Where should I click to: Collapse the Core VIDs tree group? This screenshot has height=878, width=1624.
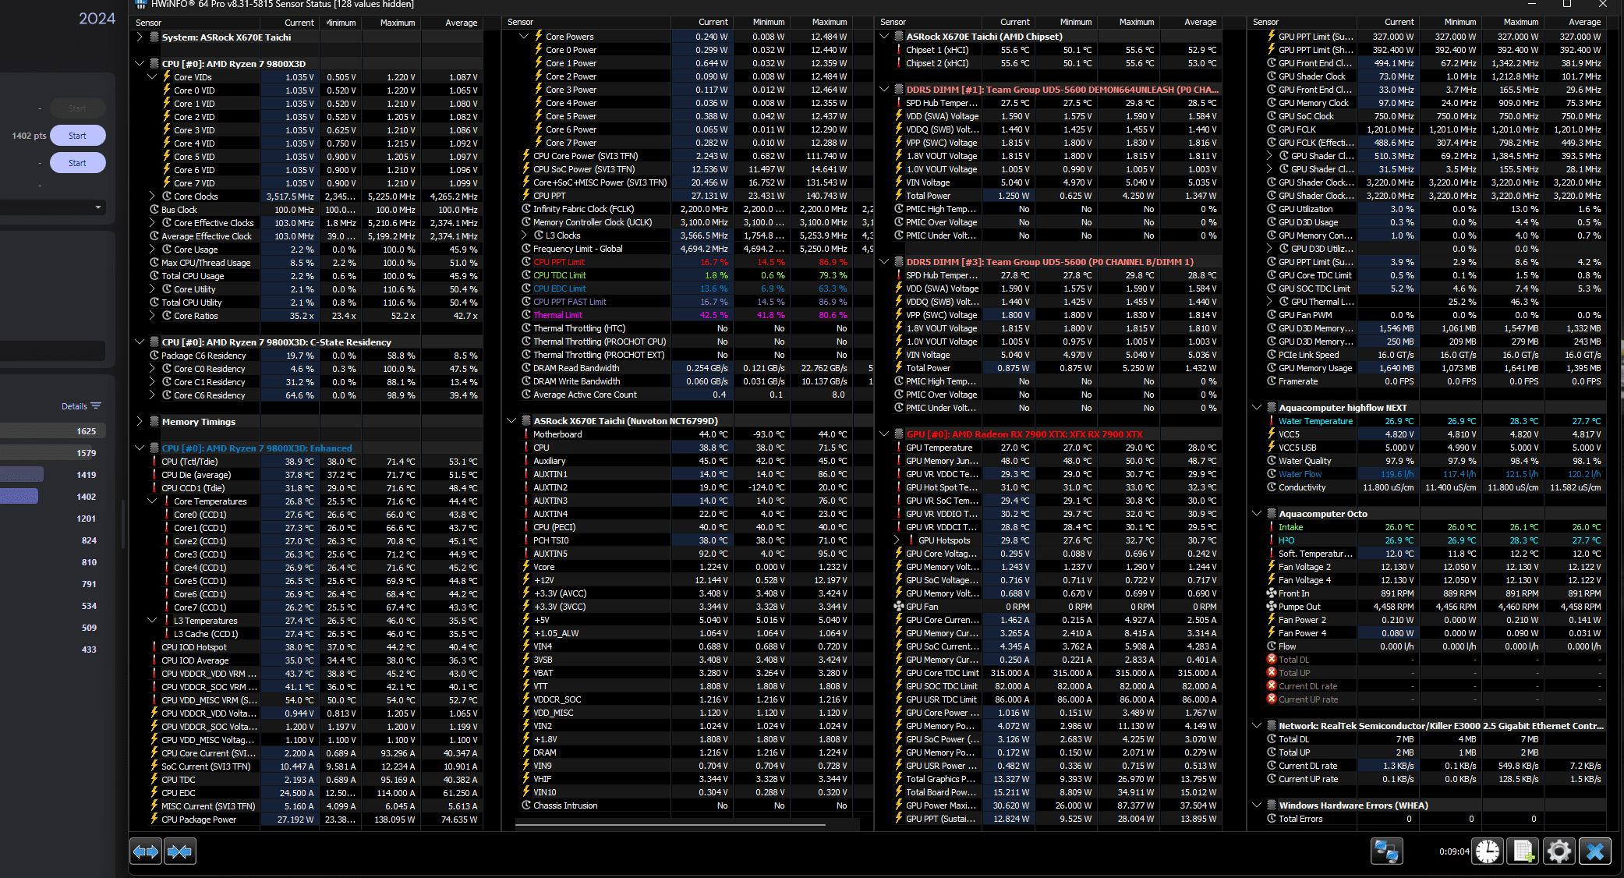click(x=152, y=77)
